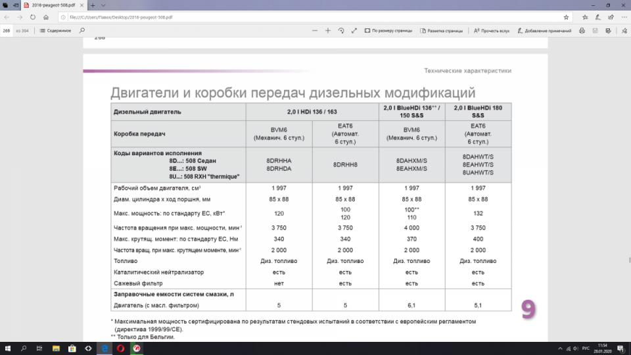631x355 pixels.
Task: Click the Microsoft Edge taskbar icon
Action: (x=105, y=348)
